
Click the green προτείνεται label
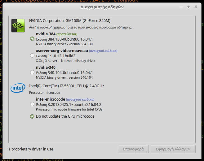tap(67, 34)
